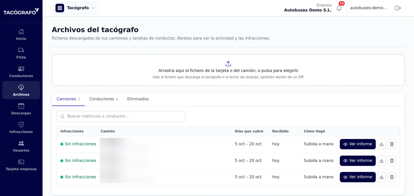
Task: Delete the first truck file
Action: click(x=392, y=144)
